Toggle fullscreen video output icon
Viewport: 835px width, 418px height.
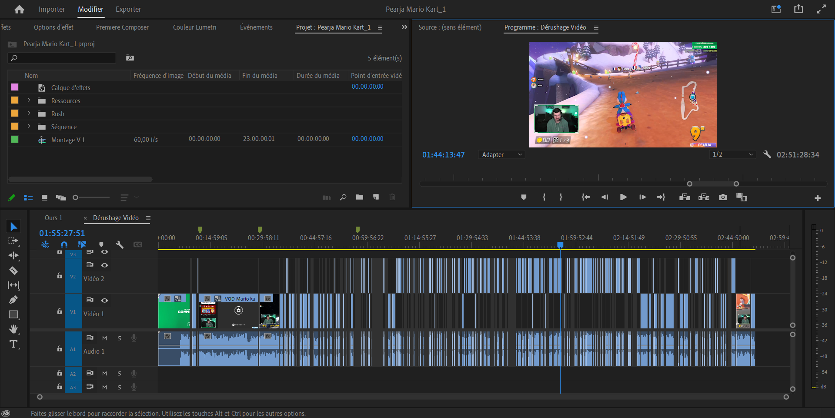(821, 9)
